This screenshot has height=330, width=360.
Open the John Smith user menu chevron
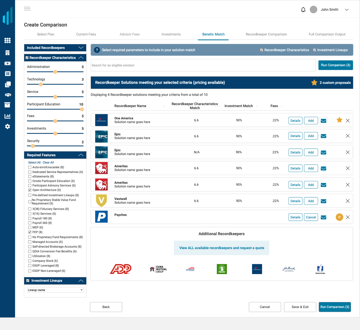click(x=347, y=10)
